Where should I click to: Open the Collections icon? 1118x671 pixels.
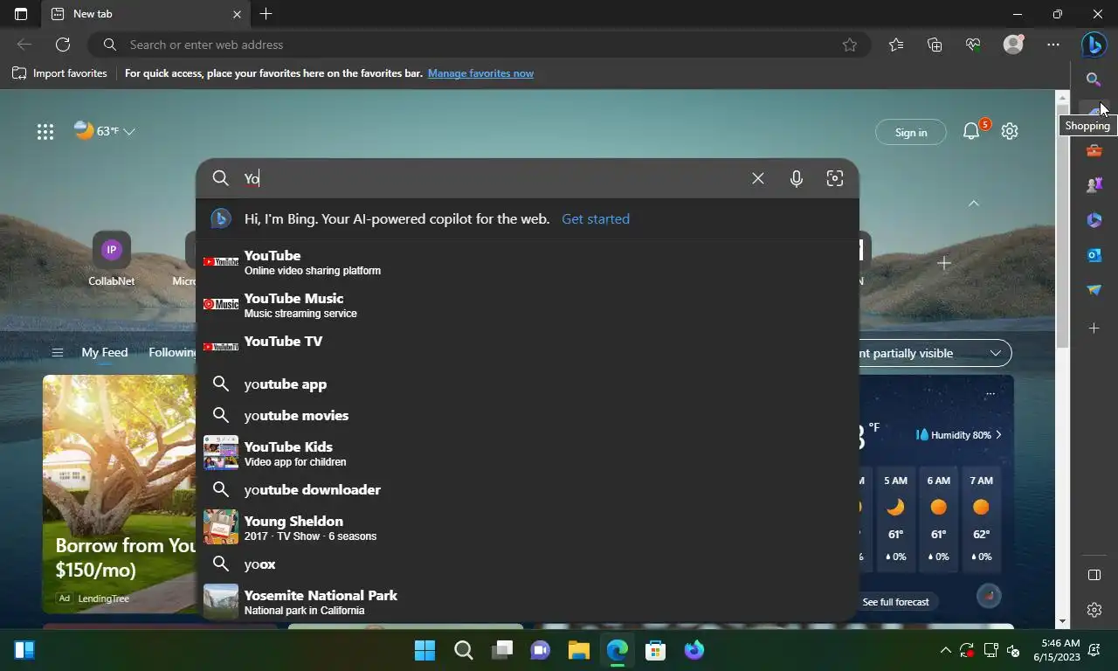point(935,45)
